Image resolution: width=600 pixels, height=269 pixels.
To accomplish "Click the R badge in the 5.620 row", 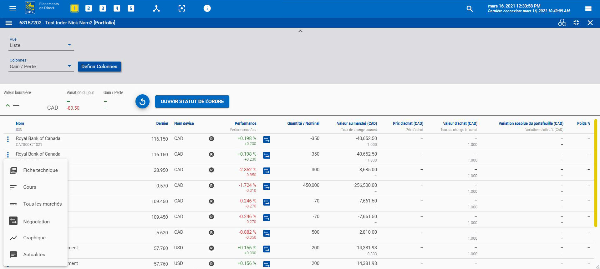I will click(x=211, y=232).
